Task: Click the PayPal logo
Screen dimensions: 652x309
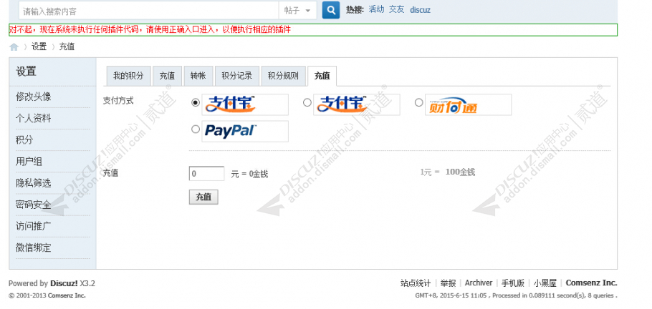Action: click(245, 131)
